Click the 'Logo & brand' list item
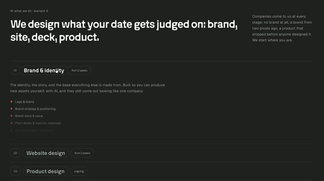Viewport: 324px width, 181px height. [24, 102]
